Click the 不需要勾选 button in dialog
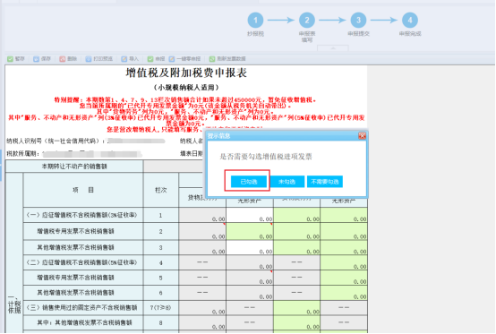Image resolution: width=496 pixels, height=334 pixels. click(325, 182)
